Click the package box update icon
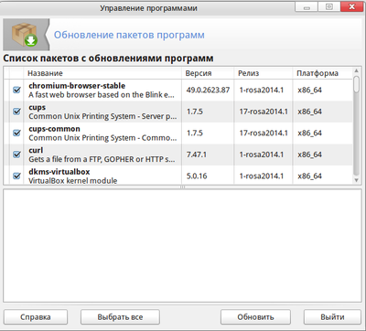 coord(25,35)
